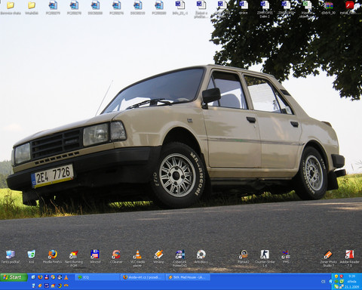Screen dimensions: 362x290
Task: Open the FMS desktop shortcut
Action: click(286, 257)
